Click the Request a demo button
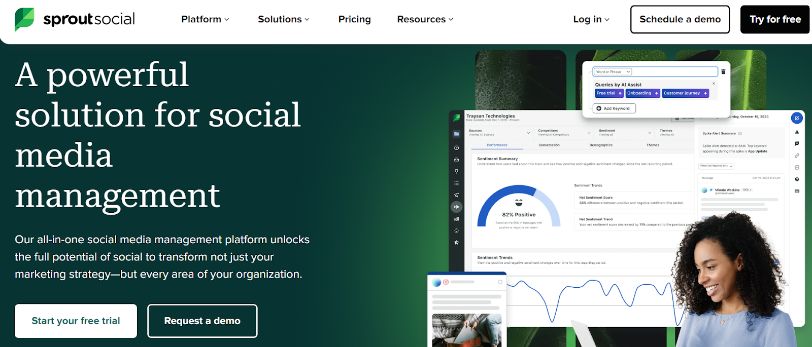Image resolution: width=812 pixels, height=347 pixels. pyautogui.click(x=202, y=321)
